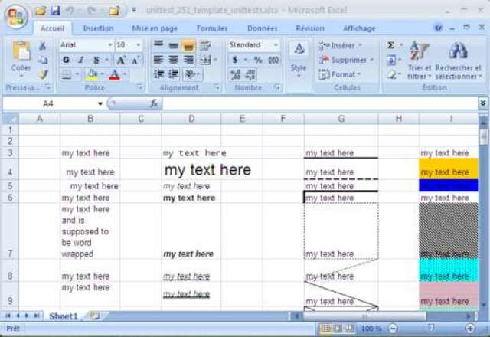490x337 pixels.
Task: Decrease font size with the small A
Action: tap(136, 60)
